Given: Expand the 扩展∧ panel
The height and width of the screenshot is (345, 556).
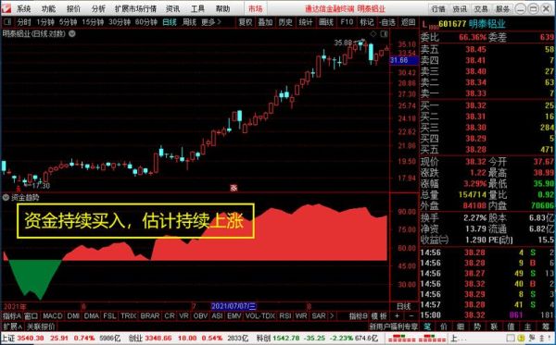Looking at the screenshot, I should pyautogui.click(x=13, y=327).
